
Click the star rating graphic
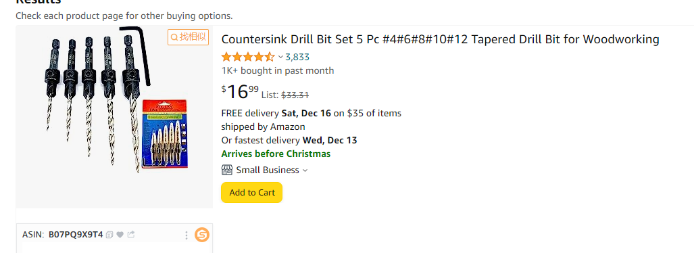click(x=248, y=57)
